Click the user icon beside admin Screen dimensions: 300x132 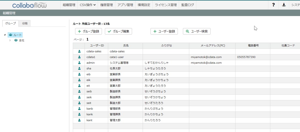pos(79,63)
